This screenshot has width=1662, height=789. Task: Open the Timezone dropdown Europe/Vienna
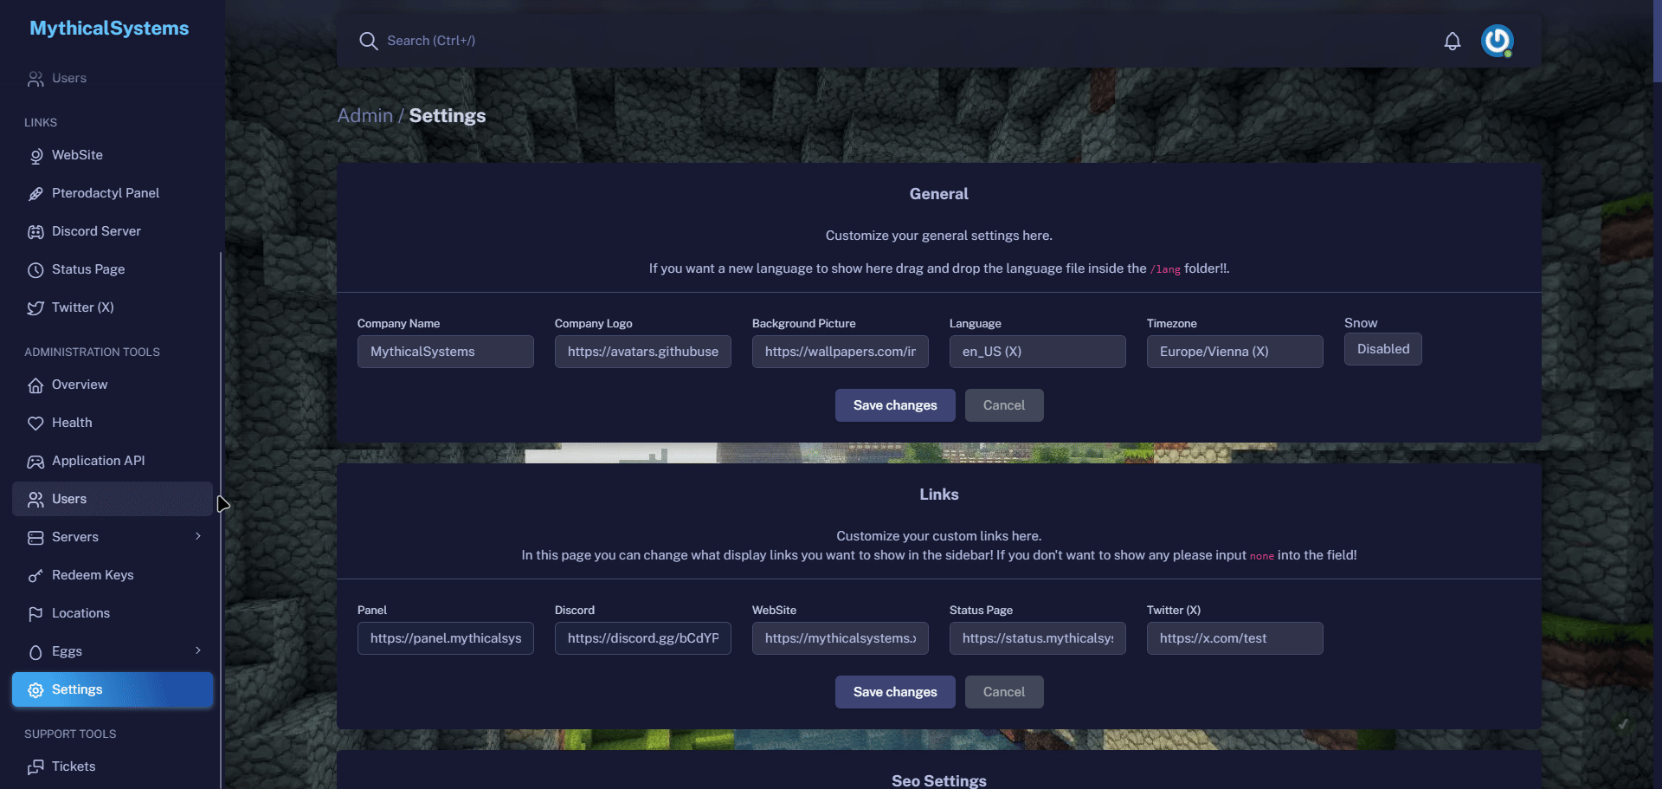(x=1234, y=352)
